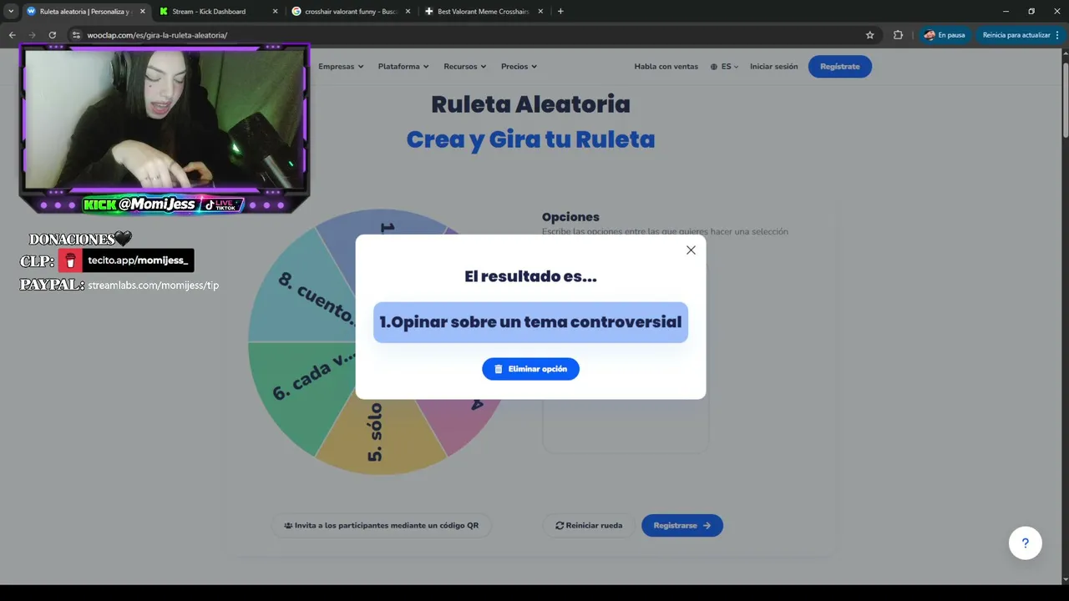Open the Empresas dropdown menu
1069x601 pixels.
341,67
